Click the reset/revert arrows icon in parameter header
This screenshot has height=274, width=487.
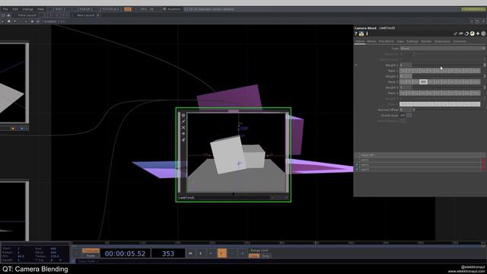[x=466, y=33]
